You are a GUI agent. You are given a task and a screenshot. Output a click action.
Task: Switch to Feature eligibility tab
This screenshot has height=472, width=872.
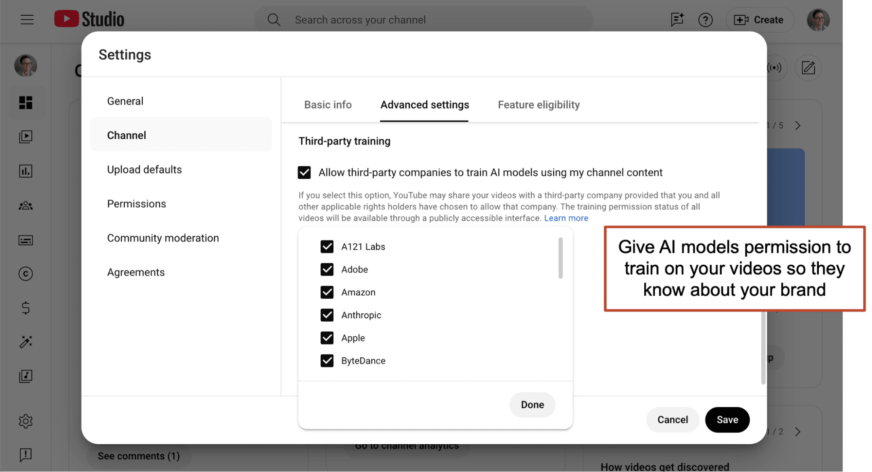(x=539, y=105)
